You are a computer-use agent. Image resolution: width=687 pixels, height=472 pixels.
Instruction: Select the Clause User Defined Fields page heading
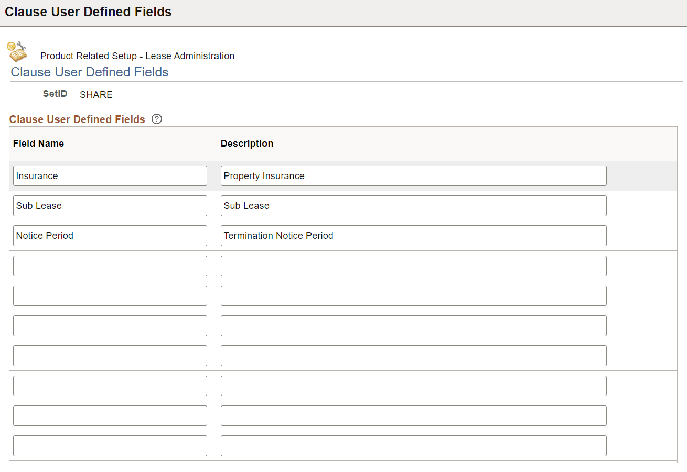89,72
